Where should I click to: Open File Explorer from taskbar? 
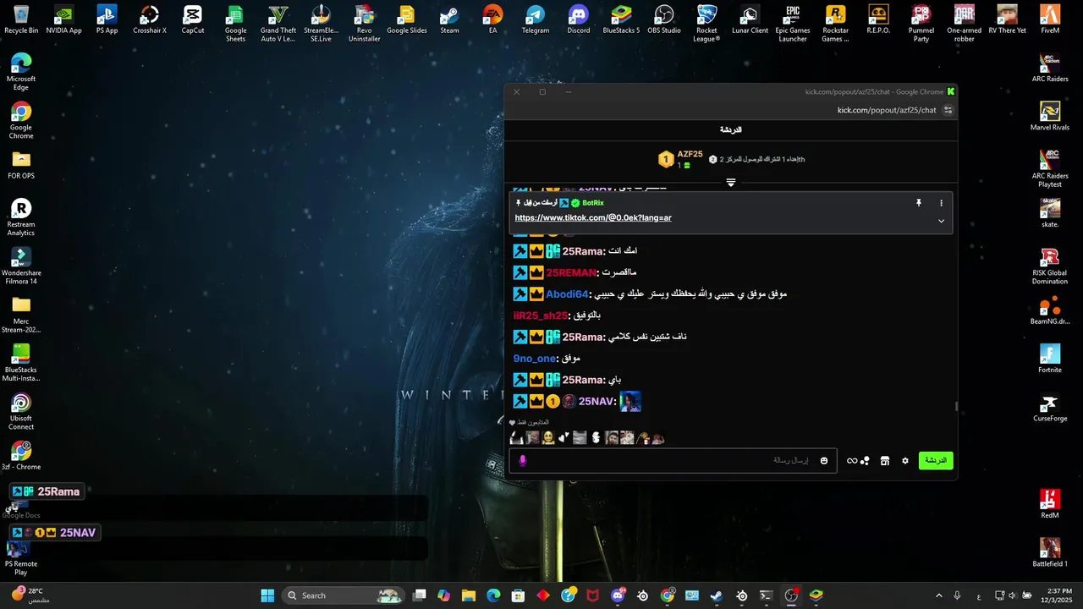click(x=469, y=595)
